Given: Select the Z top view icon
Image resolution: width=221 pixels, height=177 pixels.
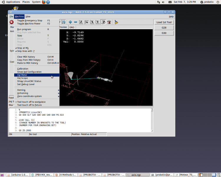Looking at the screenshot, I should (81, 22).
